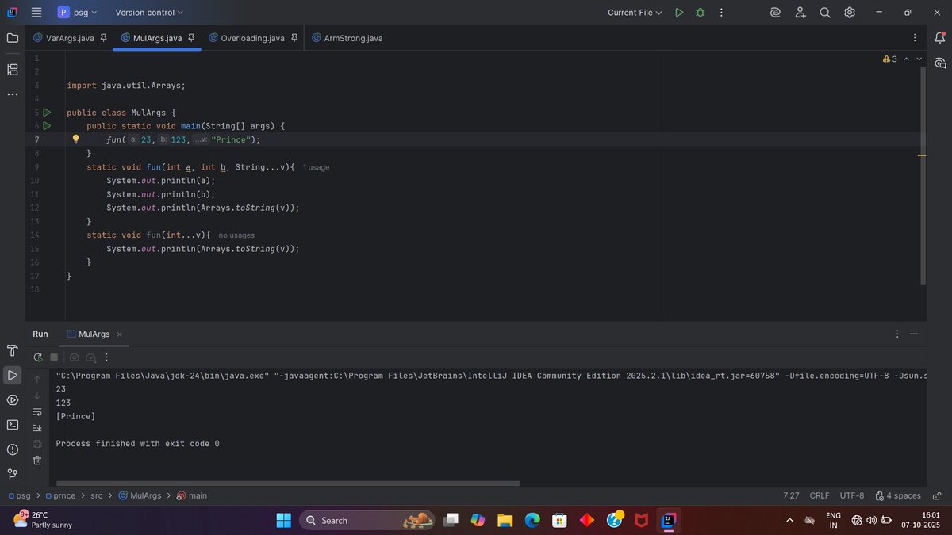952x535 pixels.
Task: Open more actions in the Run toolbar
Action: coord(107,357)
